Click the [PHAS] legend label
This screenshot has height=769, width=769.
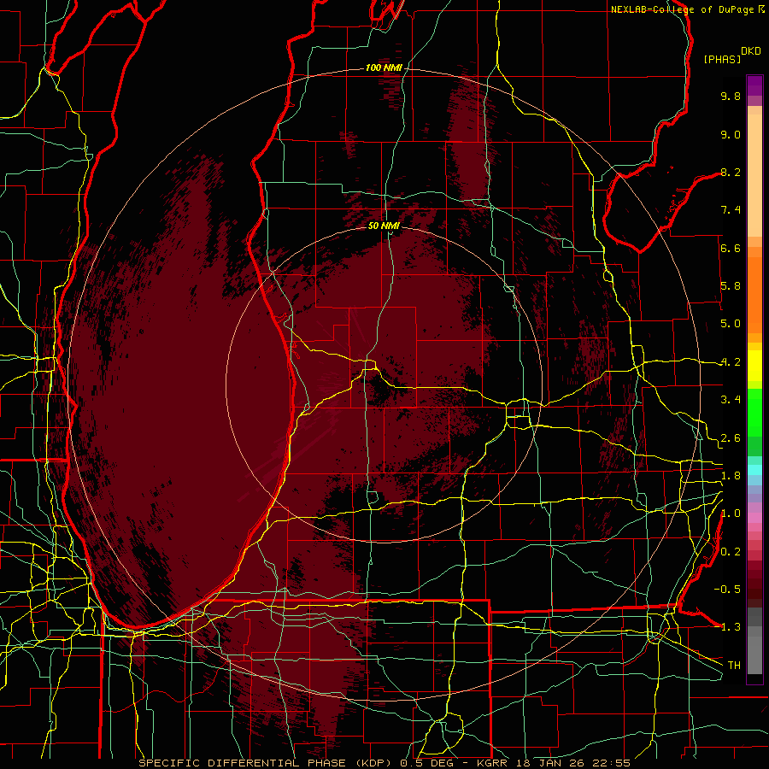(x=722, y=59)
